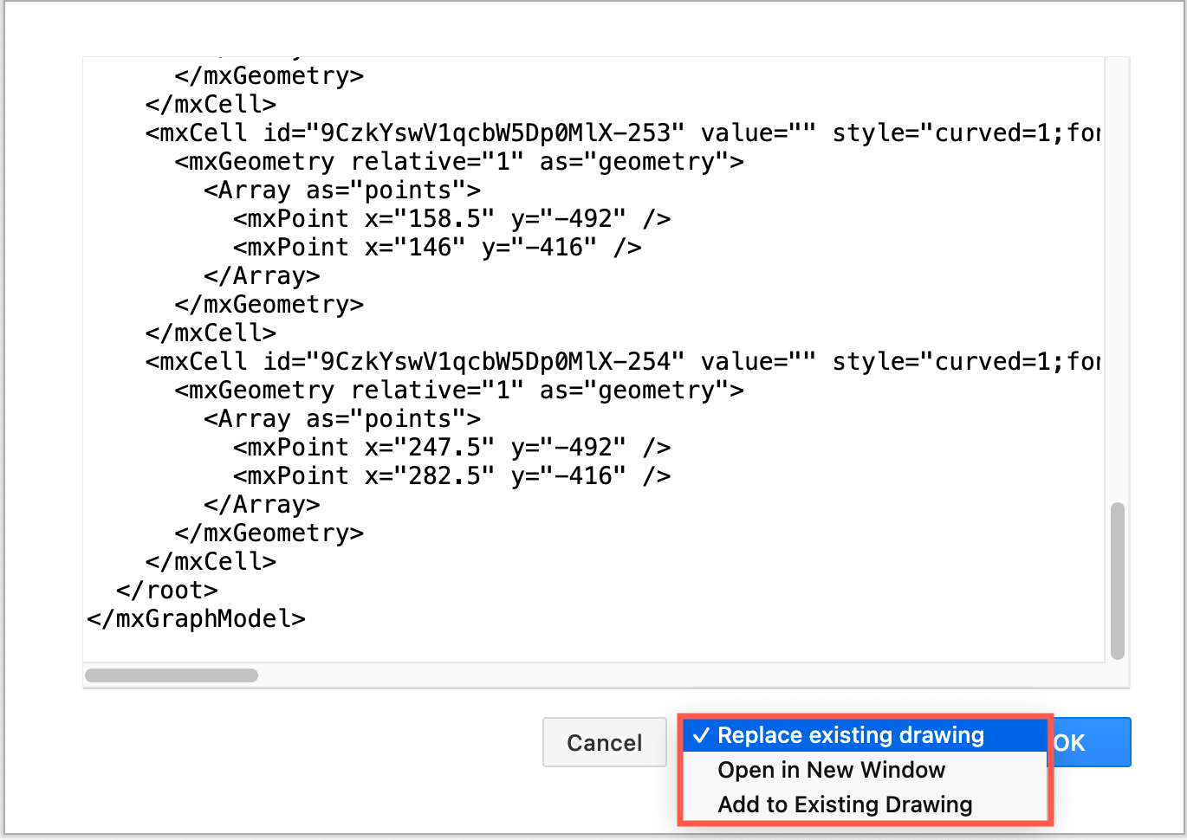Screen dimensions: 1187x840
Task: Click the mxPoint line with x="158.5"
Action: 451,218
